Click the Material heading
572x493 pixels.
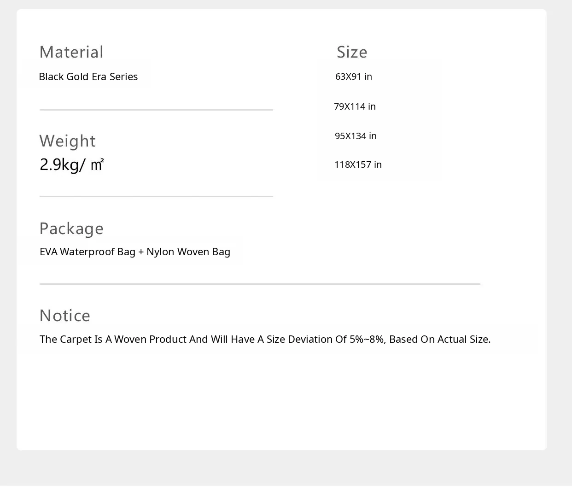71,52
